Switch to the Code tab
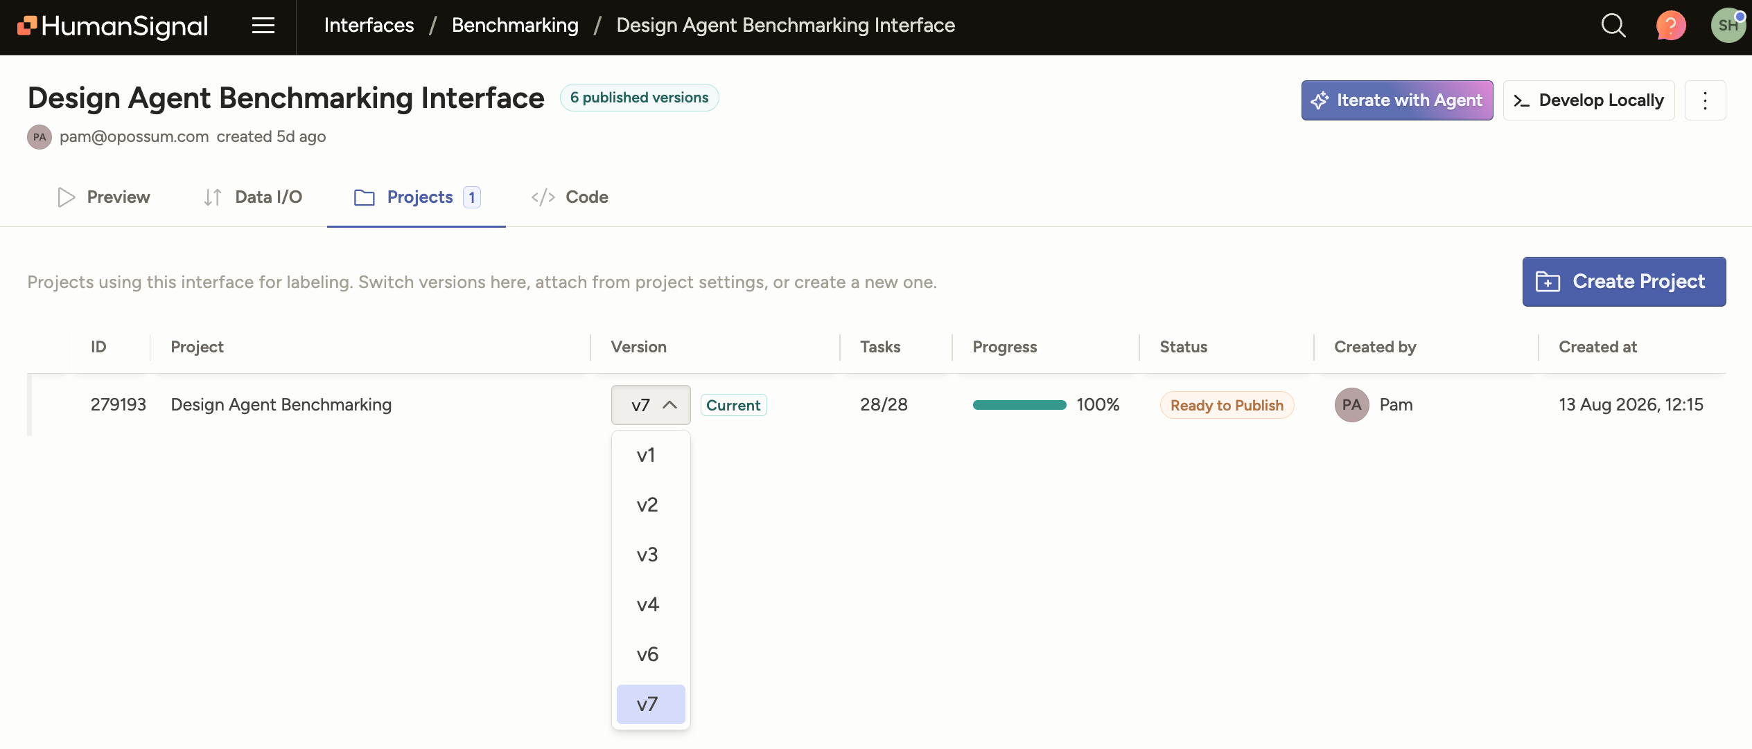1752x749 pixels. coord(570,197)
